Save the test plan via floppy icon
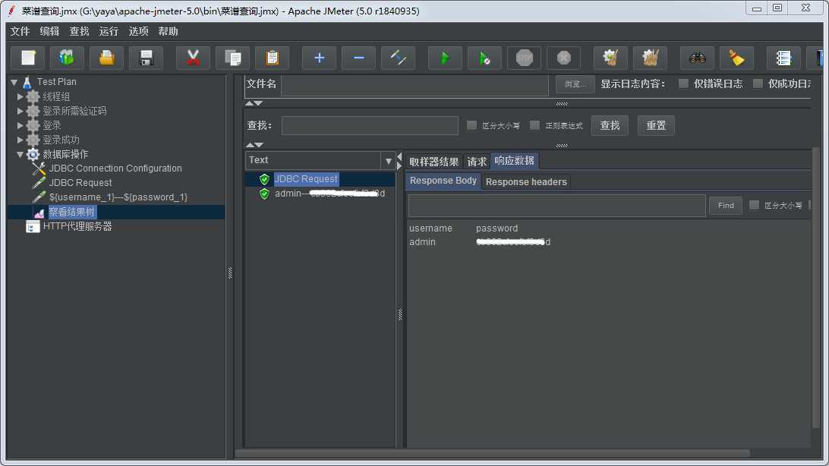The image size is (829, 466). click(146, 58)
